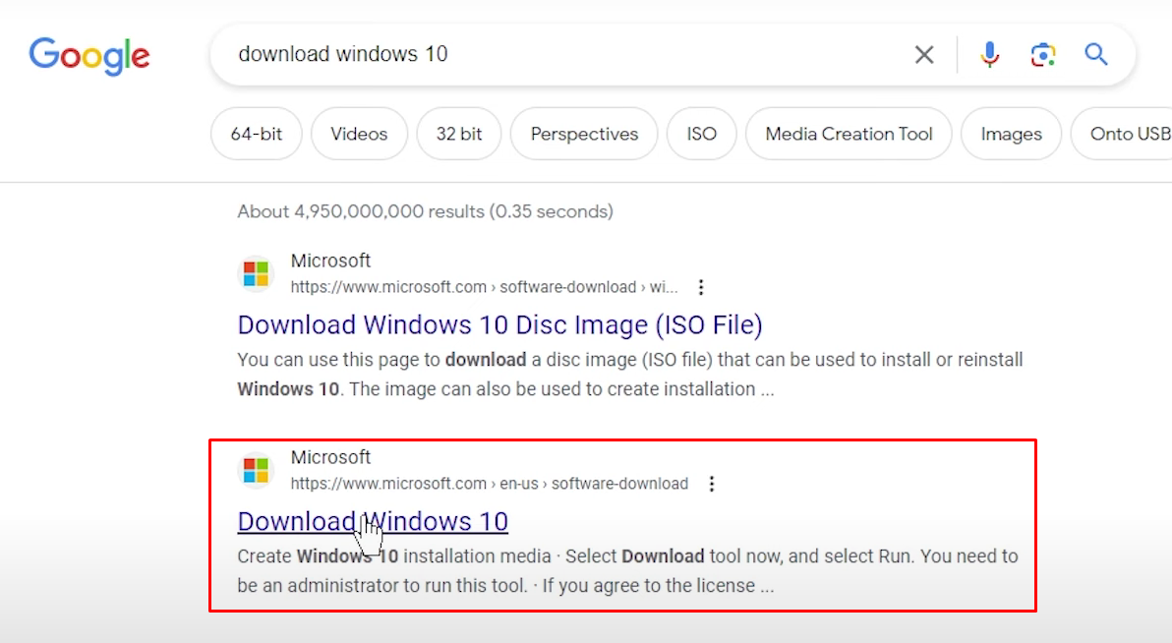Click the Microsoft favicon on the highlighted result
The height and width of the screenshot is (643, 1172).
click(256, 470)
